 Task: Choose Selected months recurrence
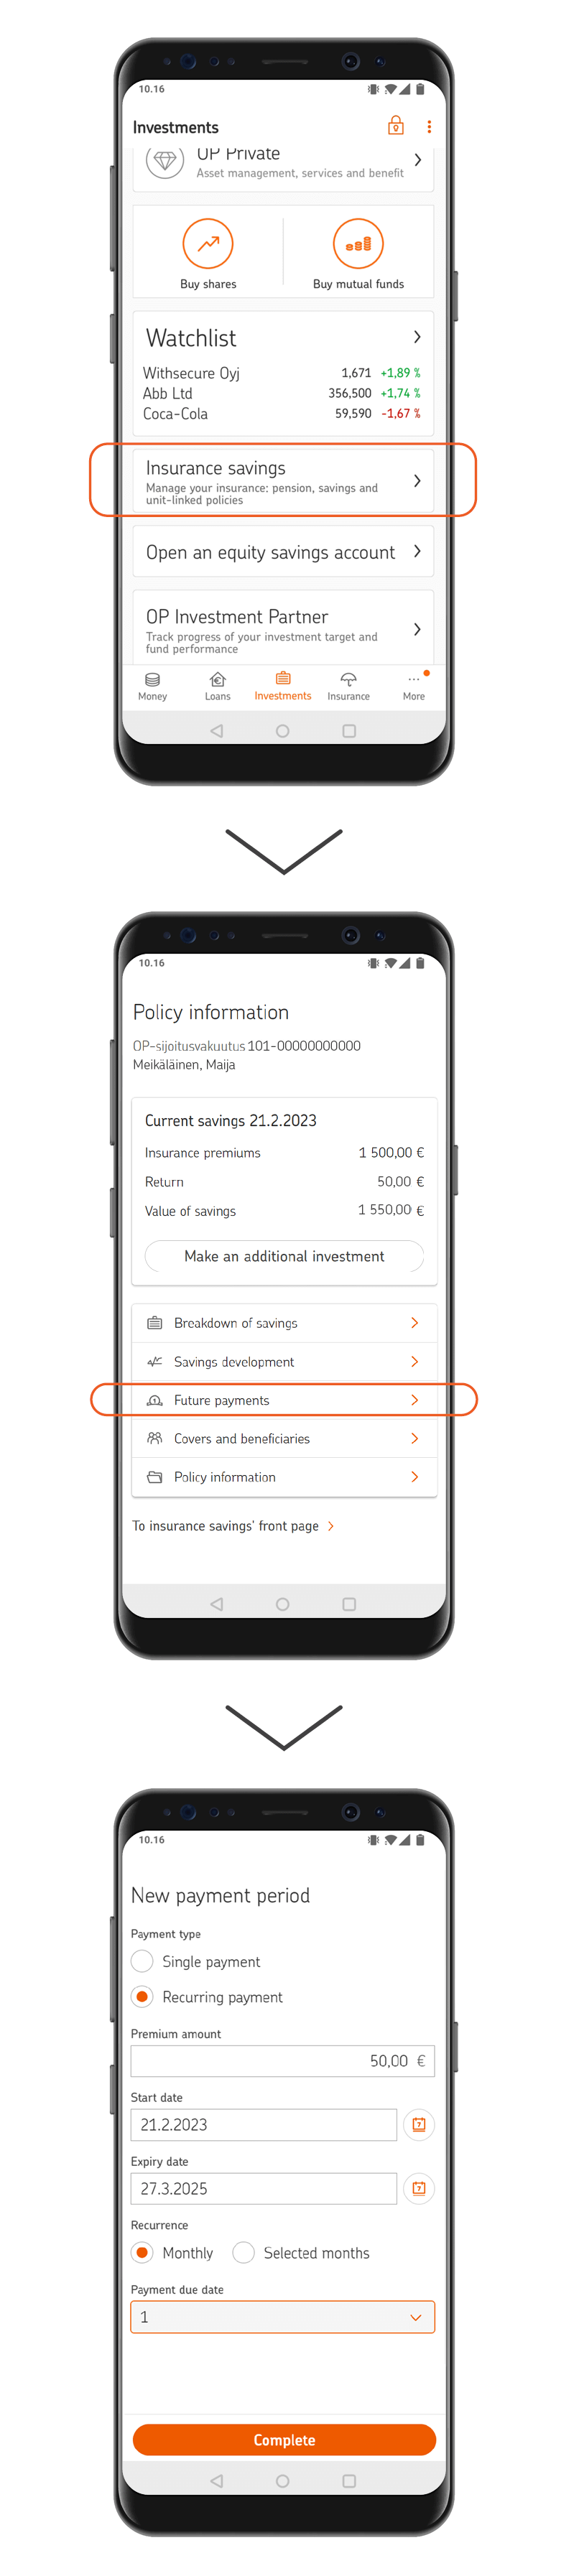(x=244, y=2252)
